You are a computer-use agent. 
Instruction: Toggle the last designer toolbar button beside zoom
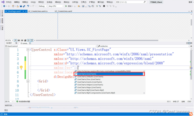click(32, 40)
